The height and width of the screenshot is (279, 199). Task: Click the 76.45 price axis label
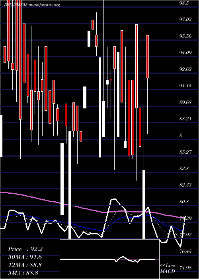[185, 251]
